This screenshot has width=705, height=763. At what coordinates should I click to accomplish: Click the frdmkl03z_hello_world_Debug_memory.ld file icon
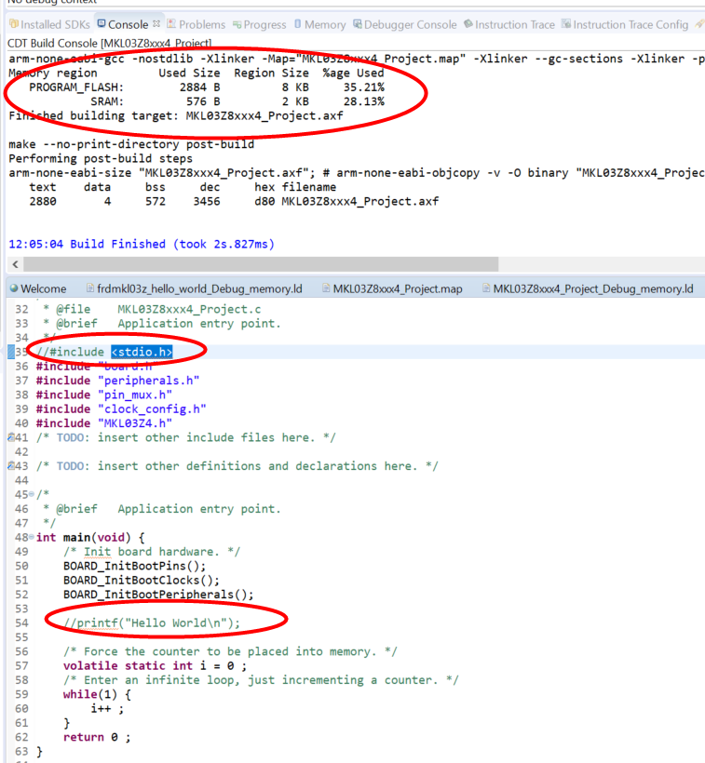coord(90,288)
